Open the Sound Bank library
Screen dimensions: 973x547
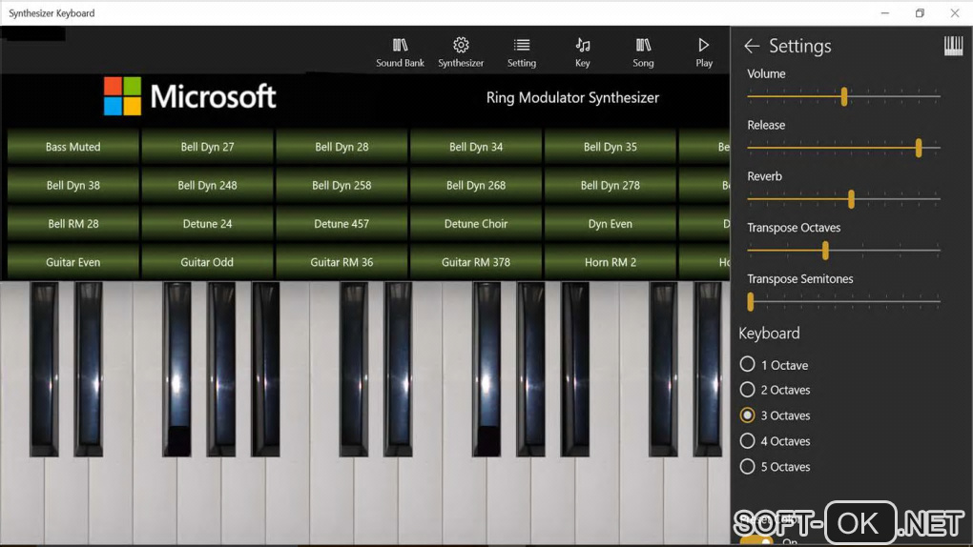(x=400, y=52)
